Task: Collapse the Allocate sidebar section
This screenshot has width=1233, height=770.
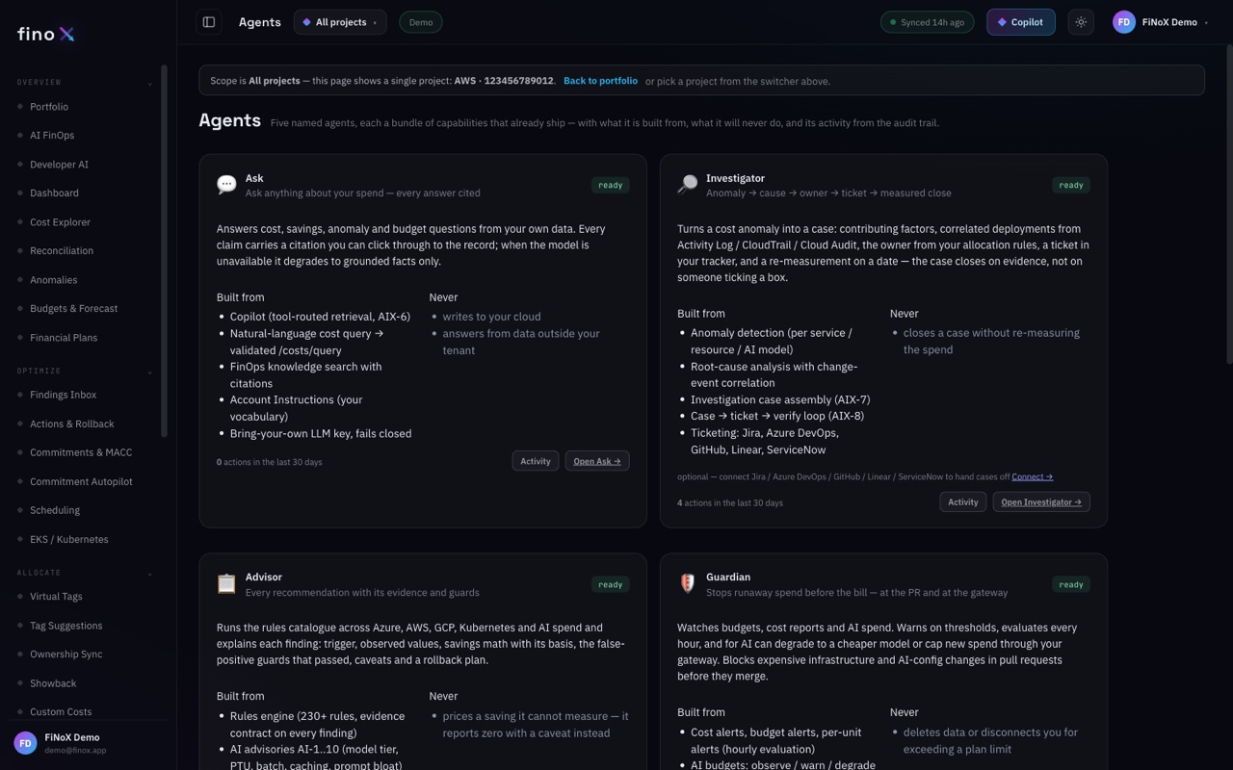Action: (x=150, y=574)
